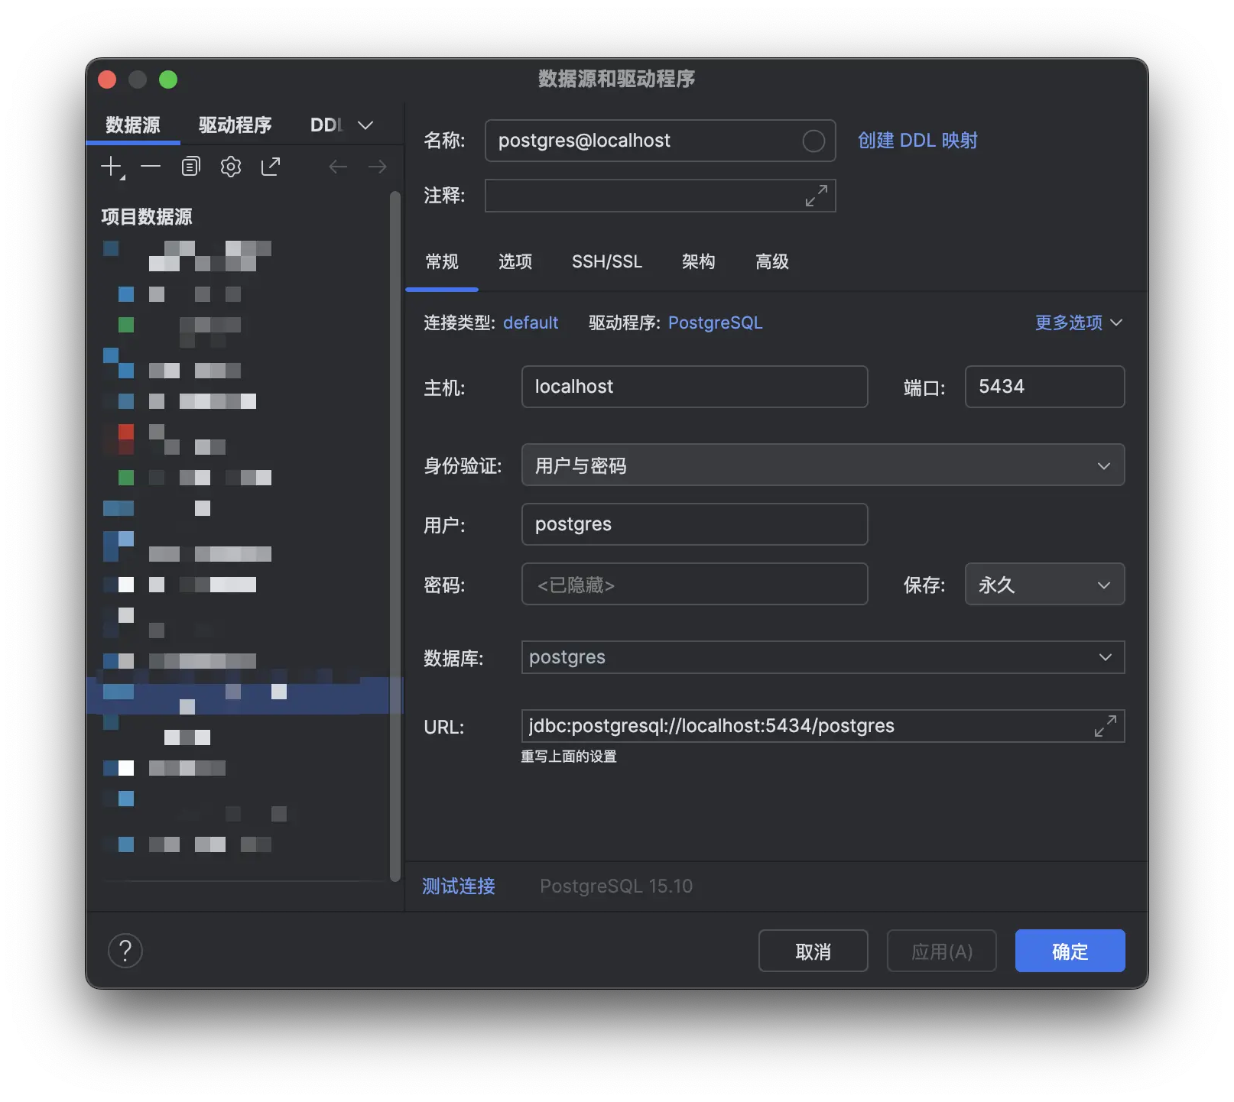This screenshot has width=1234, height=1102.
Task: Expand the comment field with arrows icon
Action: [x=816, y=196]
